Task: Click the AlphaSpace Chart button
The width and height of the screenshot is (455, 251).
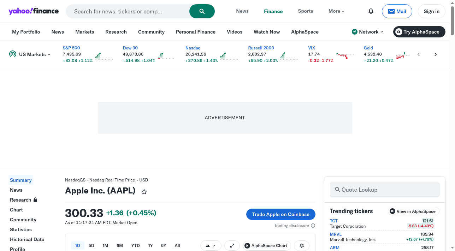Action: [x=267, y=246]
